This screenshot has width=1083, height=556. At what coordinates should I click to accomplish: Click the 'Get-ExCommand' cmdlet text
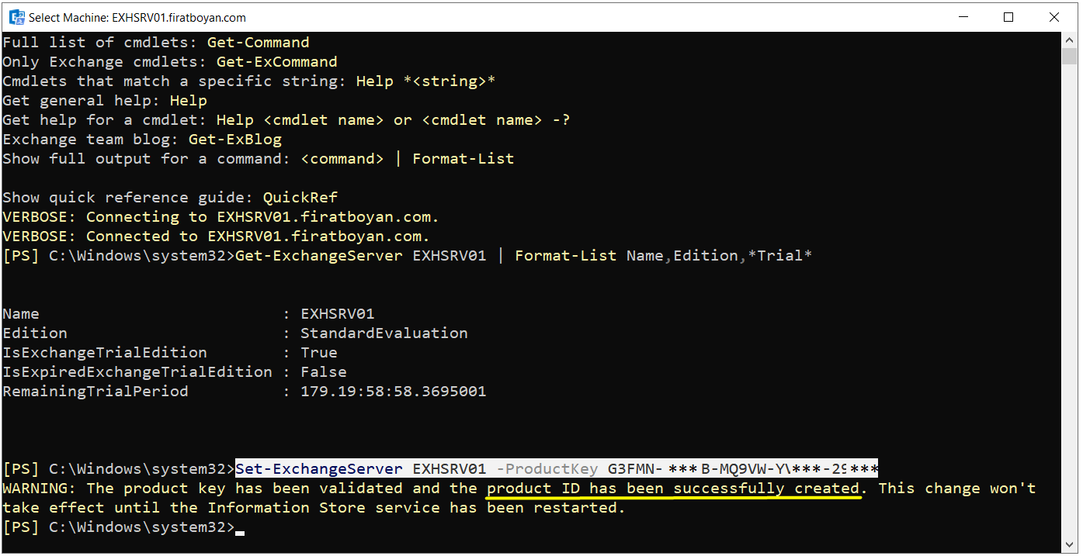(277, 62)
